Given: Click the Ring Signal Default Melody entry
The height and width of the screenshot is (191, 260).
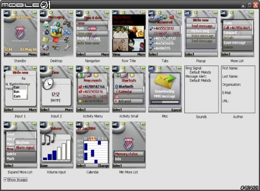Looking at the screenshot, I should click(x=200, y=72).
